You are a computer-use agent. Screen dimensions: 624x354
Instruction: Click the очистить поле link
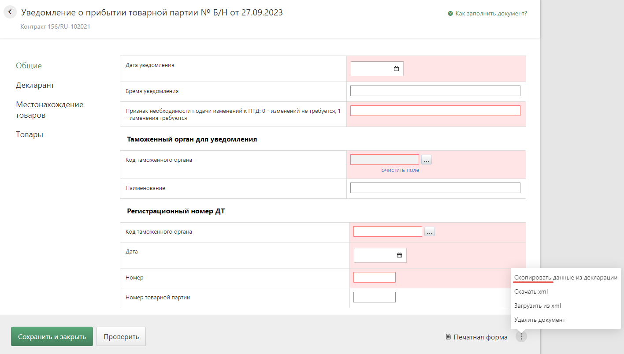400,170
